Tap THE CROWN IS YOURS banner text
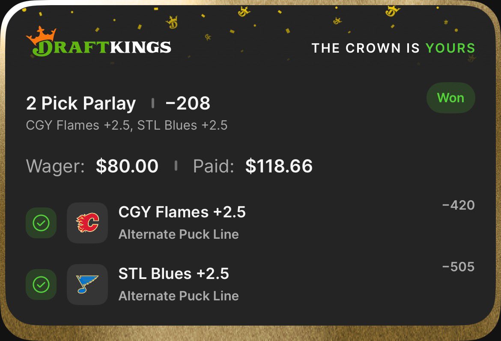This screenshot has height=341, width=501. (x=393, y=48)
